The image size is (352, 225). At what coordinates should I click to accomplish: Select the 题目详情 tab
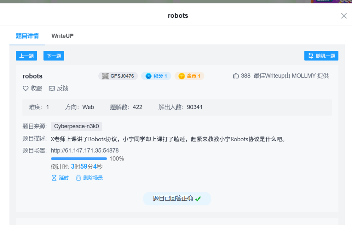pyautogui.click(x=27, y=36)
